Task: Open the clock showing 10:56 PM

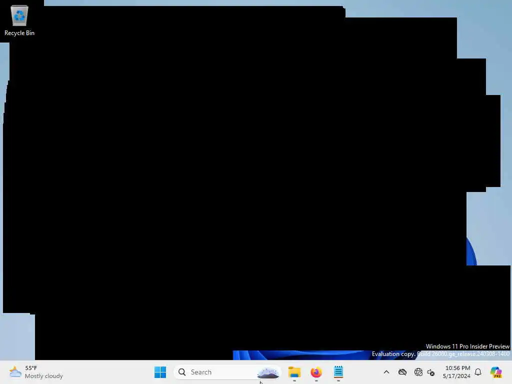Action: point(457,372)
